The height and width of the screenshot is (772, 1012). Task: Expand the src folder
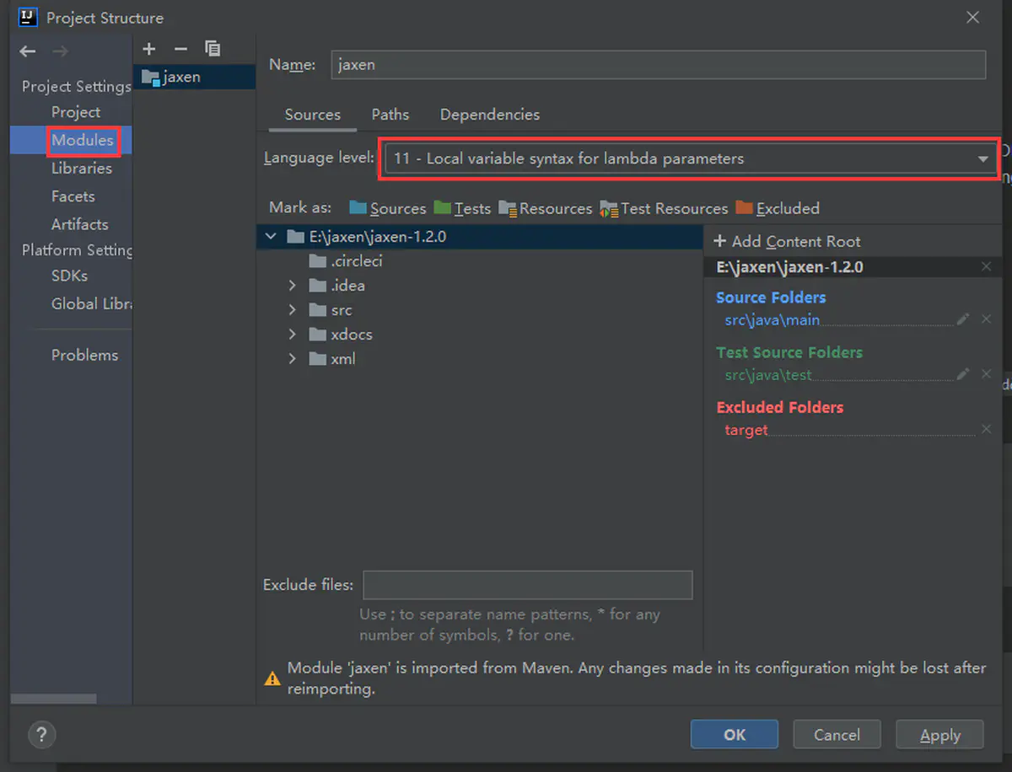tap(292, 310)
